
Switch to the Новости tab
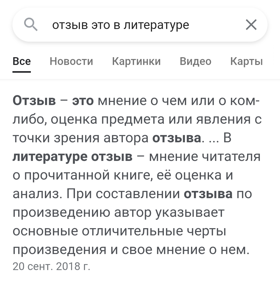click(71, 62)
